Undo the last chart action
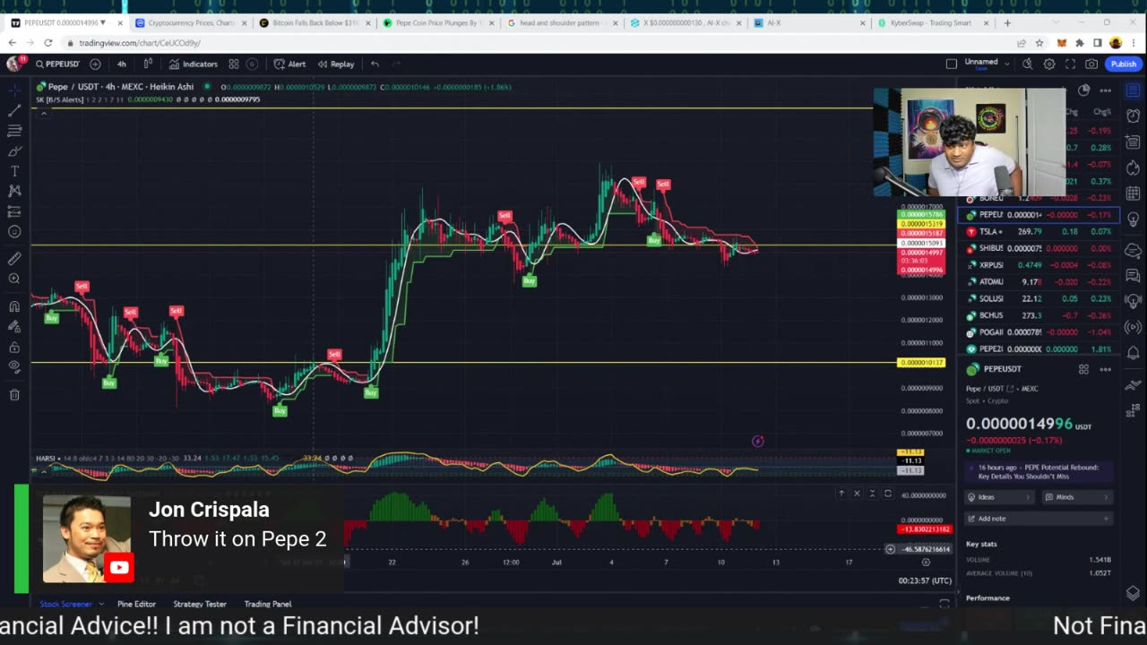1147x645 pixels. pyautogui.click(x=375, y=64)
